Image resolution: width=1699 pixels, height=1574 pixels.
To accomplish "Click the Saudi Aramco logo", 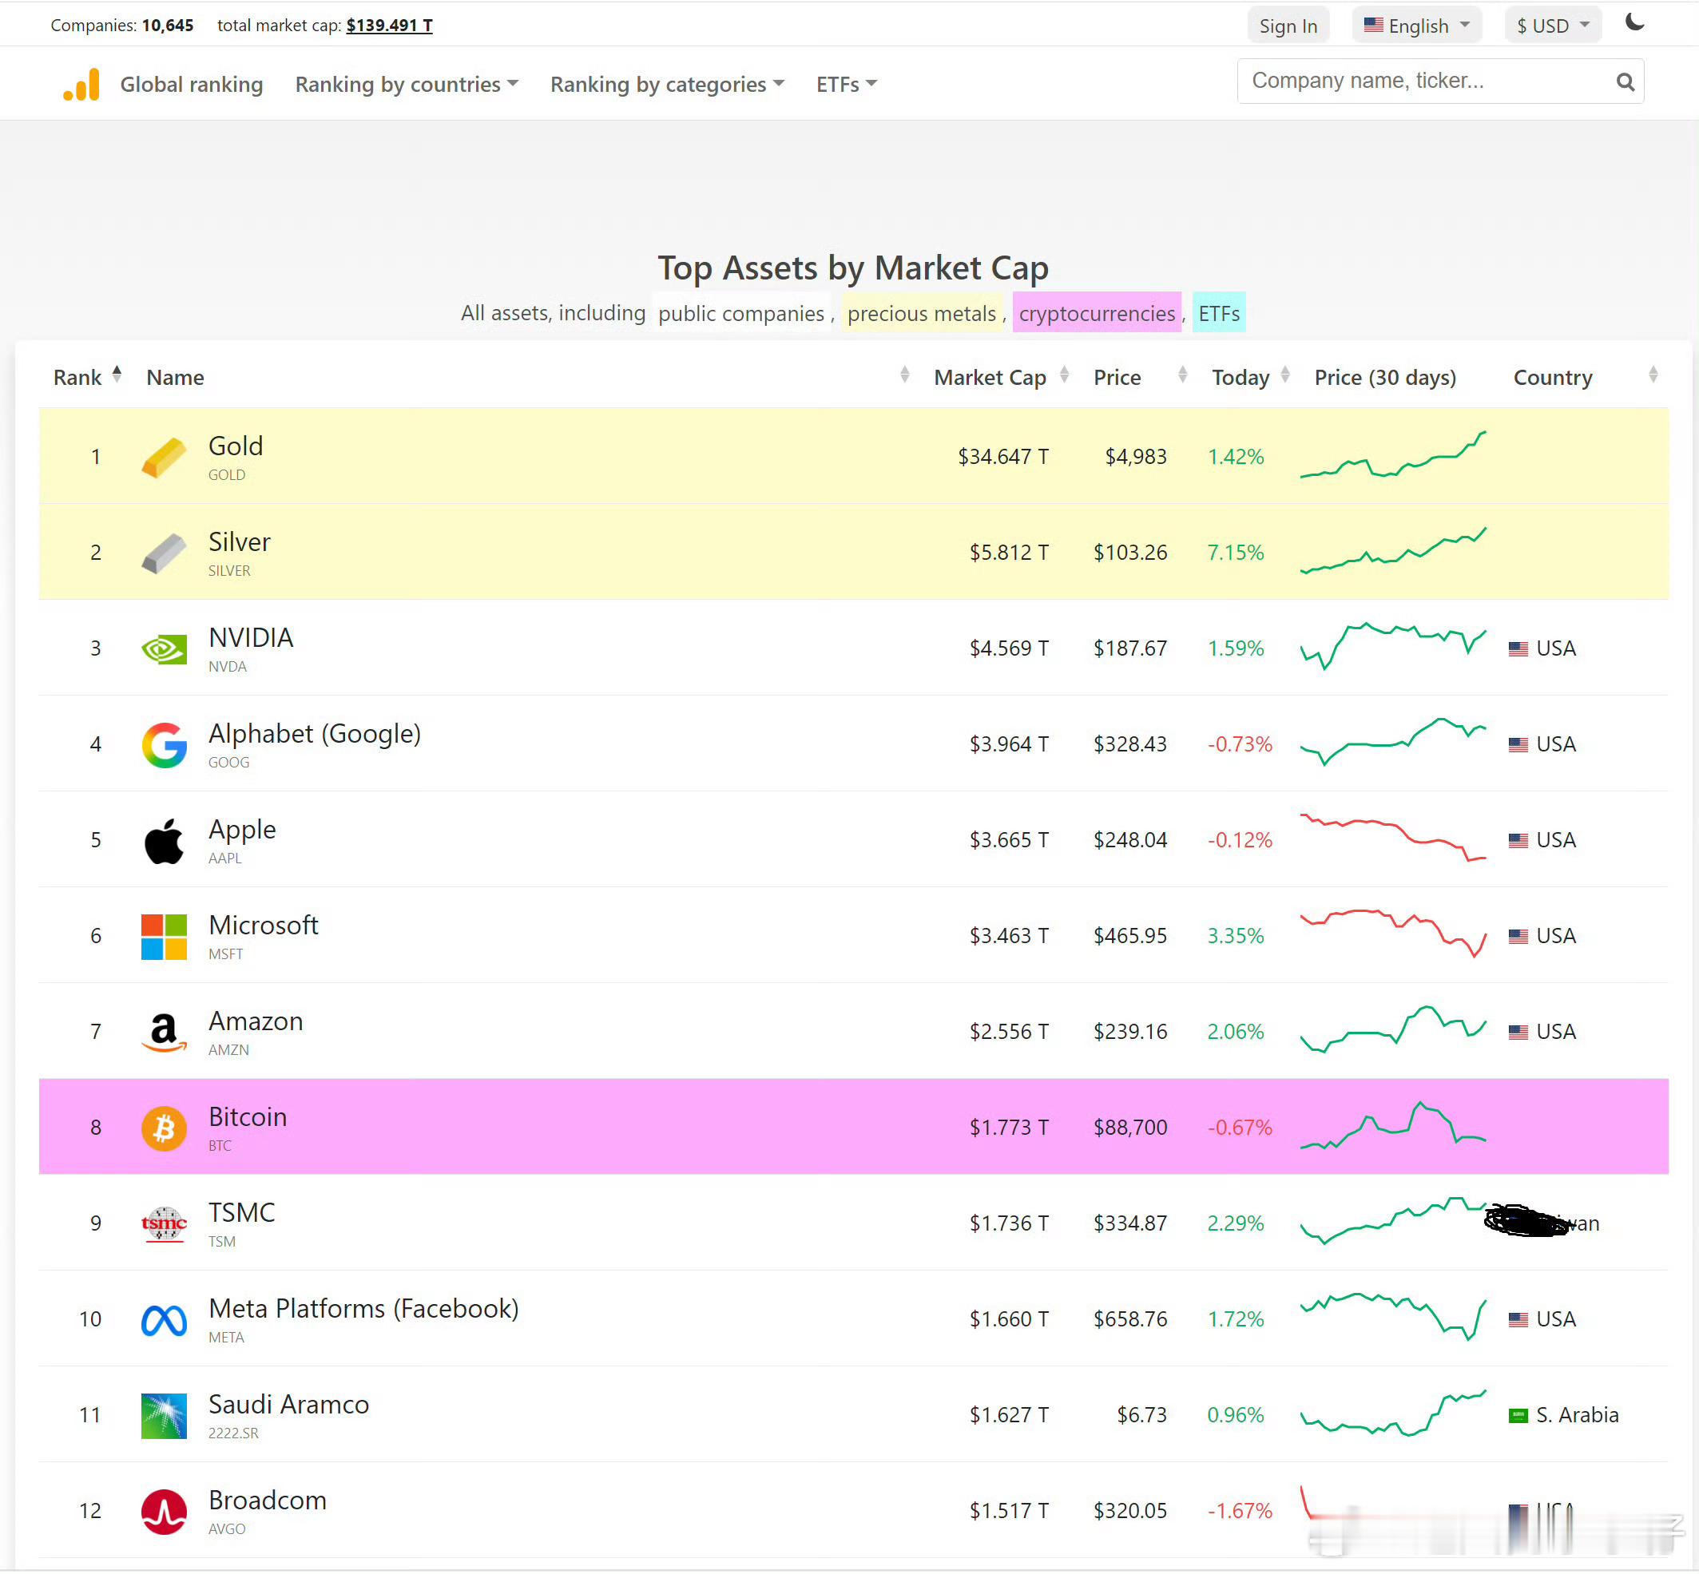I will (x=164, y=1416).
